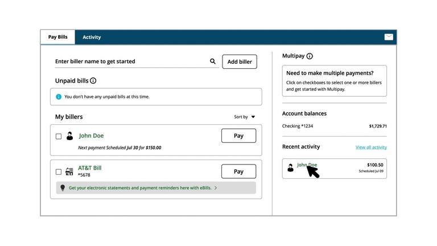
Task: Click the eBills lightbulb icon
Action: (x=63, y=188)
